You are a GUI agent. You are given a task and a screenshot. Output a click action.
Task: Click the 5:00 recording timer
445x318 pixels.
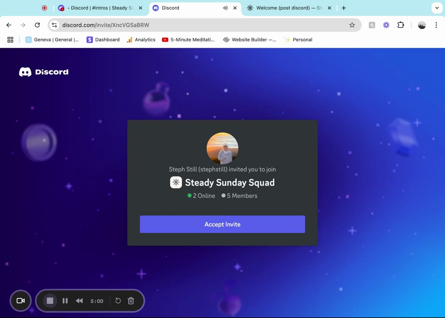click(97, 301)
